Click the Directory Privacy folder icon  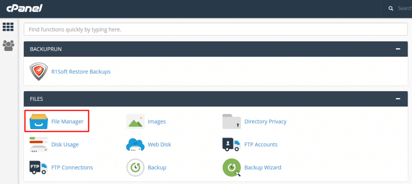point(232,122)
